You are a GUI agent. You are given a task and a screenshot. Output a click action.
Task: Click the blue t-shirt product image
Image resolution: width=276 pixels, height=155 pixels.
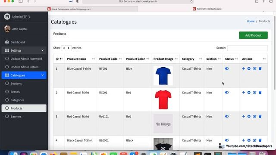pos(163,76)
